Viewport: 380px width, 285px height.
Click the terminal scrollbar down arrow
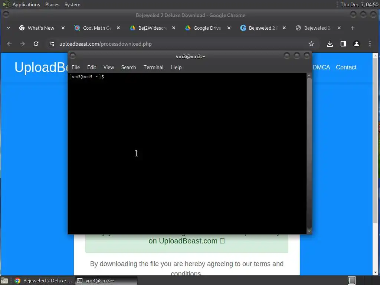[x=309, y=232]
